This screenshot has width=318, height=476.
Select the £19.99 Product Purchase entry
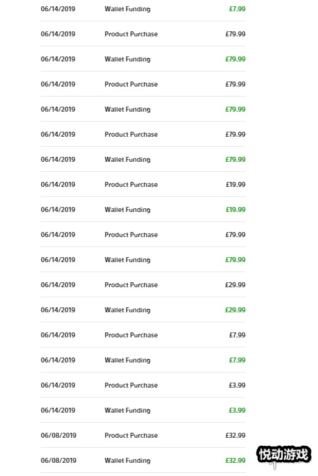pos(143,184)
